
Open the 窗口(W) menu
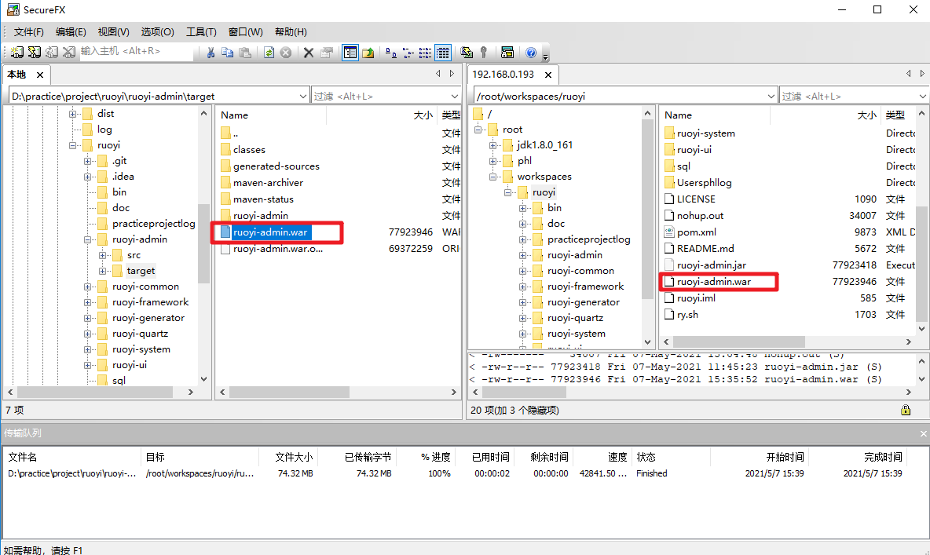[246, 32]
